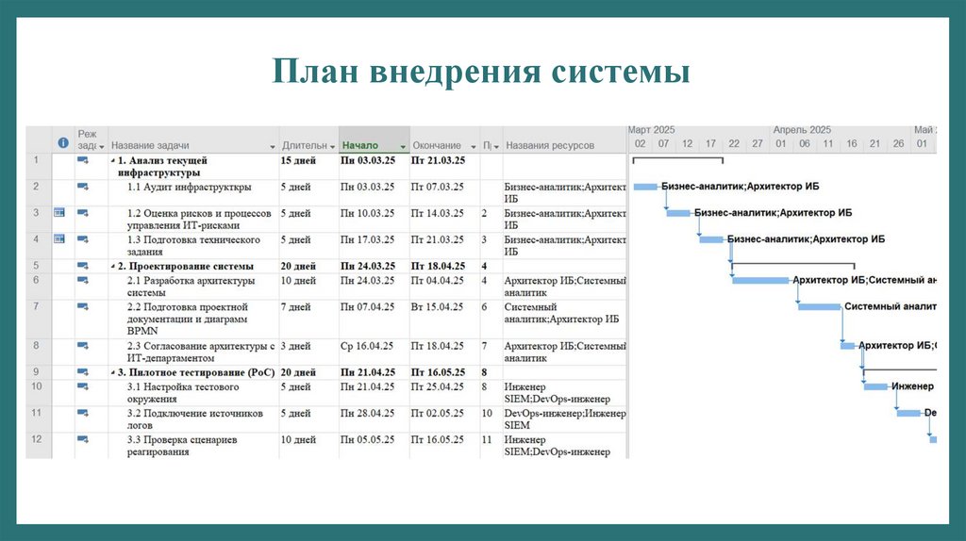Click Gantt bar for 1.3 техническое задание

[x=711, y=239]
